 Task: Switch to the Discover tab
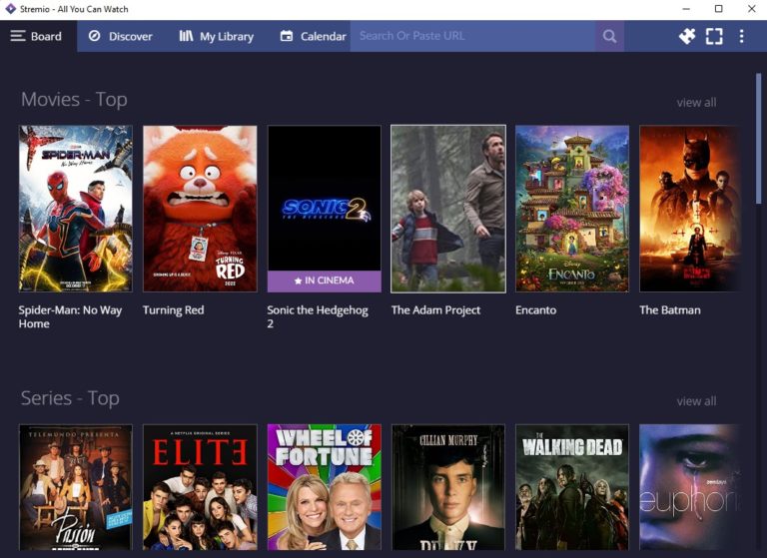click(x=120, y=36)
